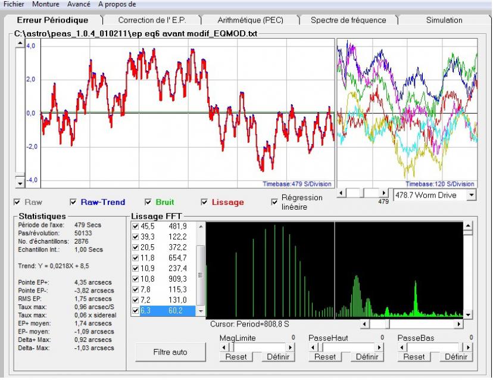Click up arrow of spectrum vertical scrollbar
This screenshot has width=493, height=380.
click(x=468, y=225)
